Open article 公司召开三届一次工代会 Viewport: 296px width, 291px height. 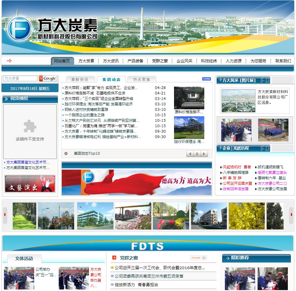160,268
